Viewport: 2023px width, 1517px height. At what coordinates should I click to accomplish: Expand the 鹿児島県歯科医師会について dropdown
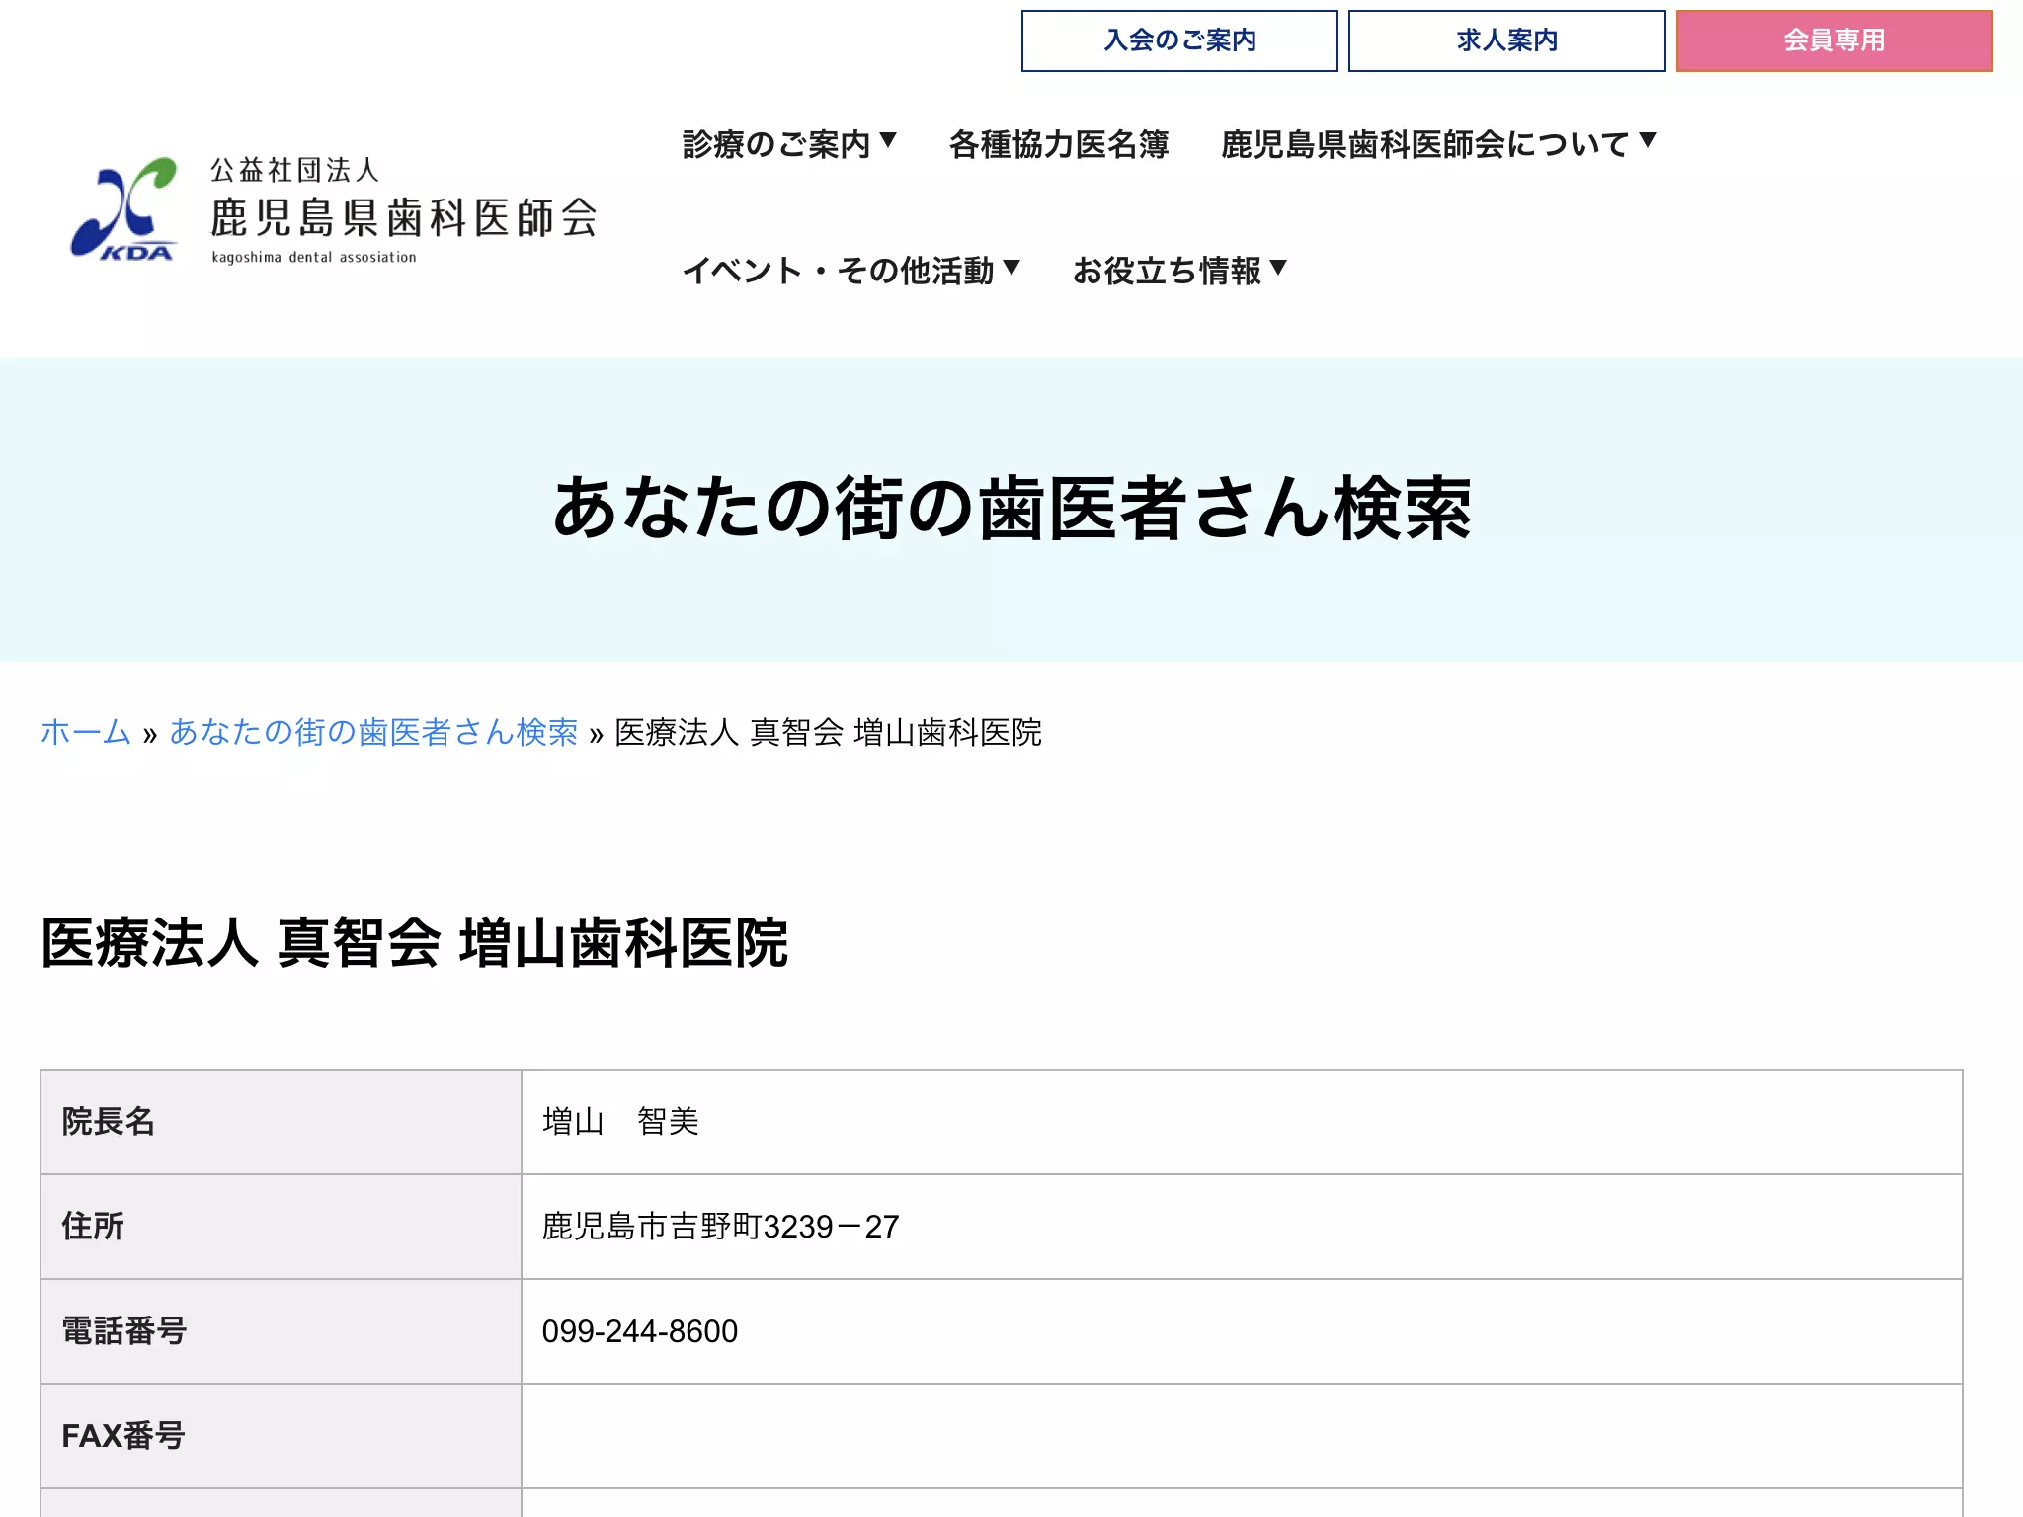(x=1438, y=144)
